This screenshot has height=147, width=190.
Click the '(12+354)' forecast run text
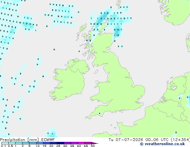pos(180,140)
